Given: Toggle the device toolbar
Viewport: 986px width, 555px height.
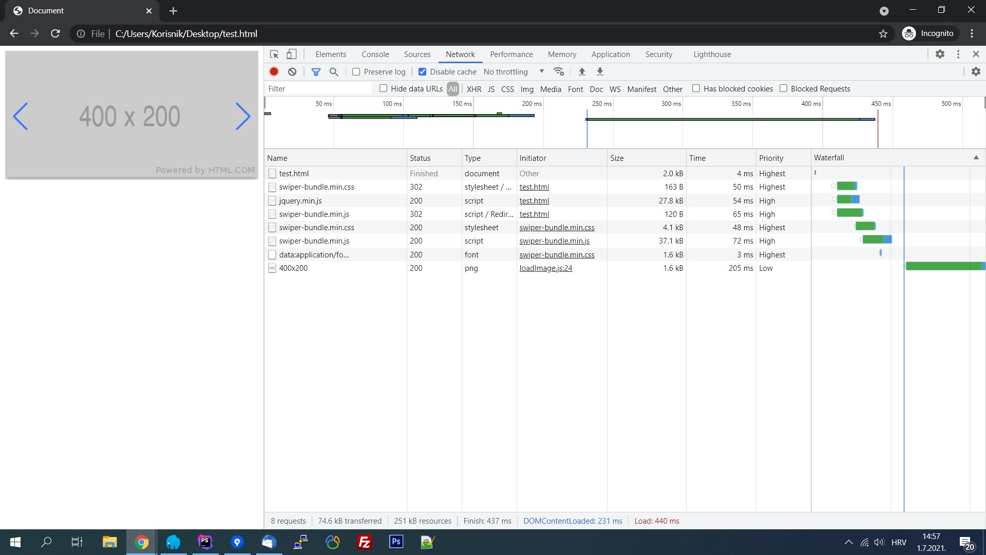Looking at the screenshot, I should (291, 54).
